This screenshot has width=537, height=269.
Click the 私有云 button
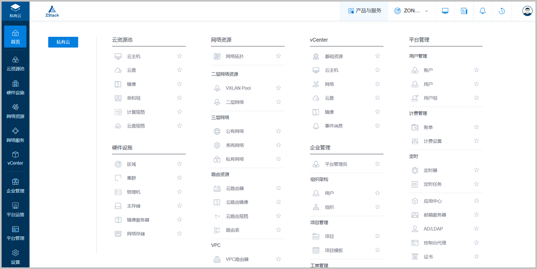63,42
